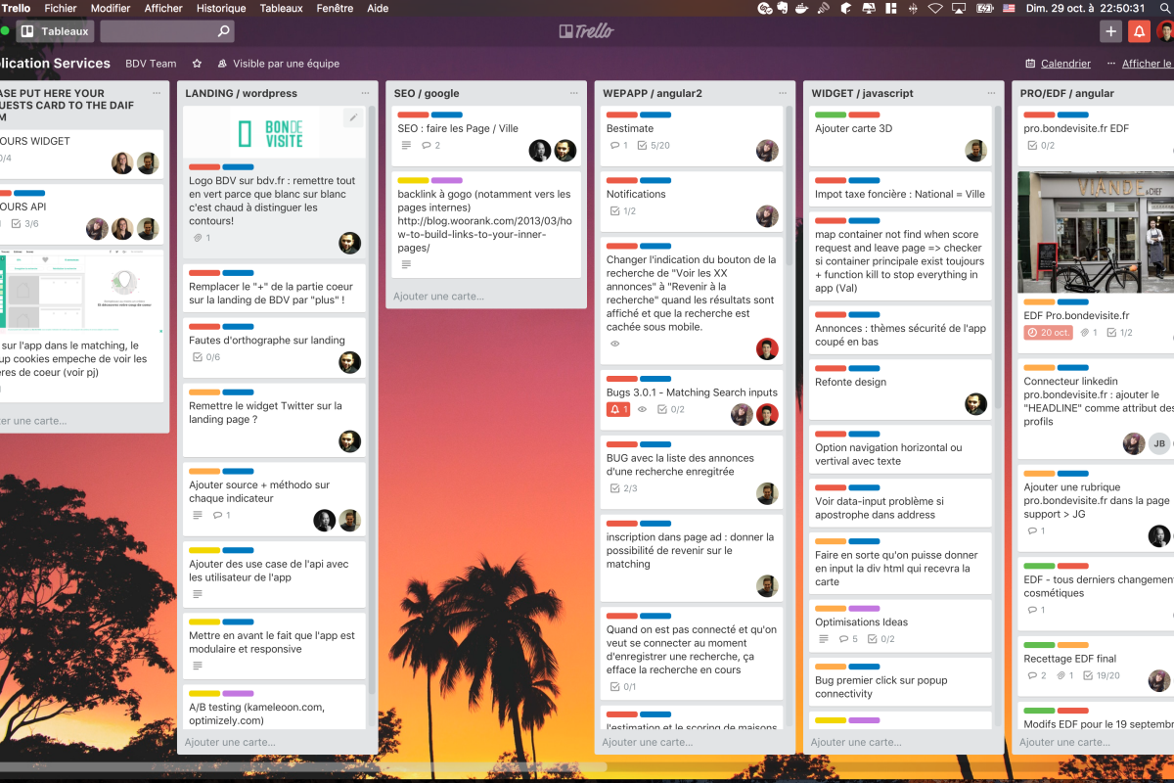Click checklist 0/1 on 'Quand on est pas connecté' card
Image resolution: width=1174 pixels, height=783 pixels.
[623, 687]
